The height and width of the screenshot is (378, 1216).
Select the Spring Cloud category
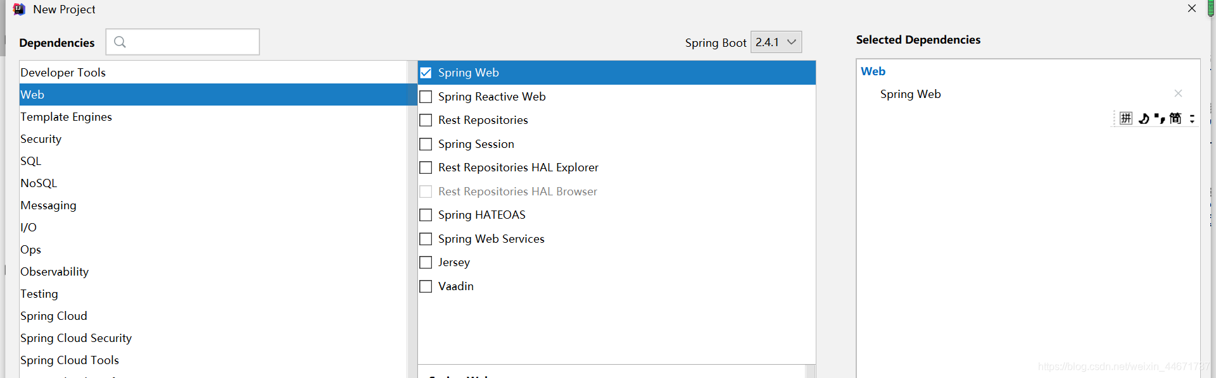[x=213, y=315]
